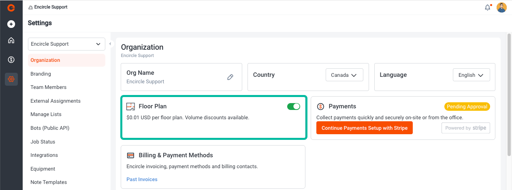The width and height of the screenshot is (512, 190).
Task: Open the Country Canada dropdown
Action: [344, 75]
